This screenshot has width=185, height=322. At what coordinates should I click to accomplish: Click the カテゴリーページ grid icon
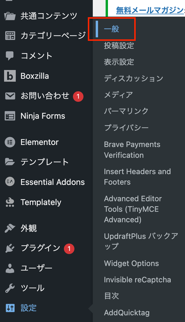(10, 36)
